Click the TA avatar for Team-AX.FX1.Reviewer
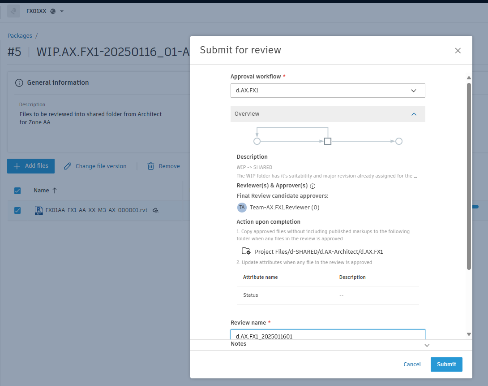 [x=242, y=208]
